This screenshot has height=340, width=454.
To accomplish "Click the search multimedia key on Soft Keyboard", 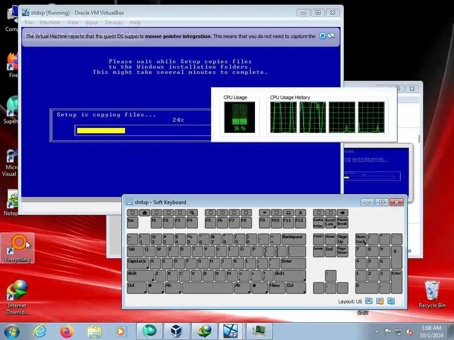I will point(192,213).
